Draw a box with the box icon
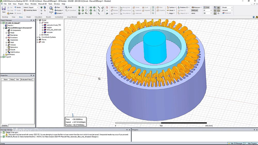This screenshot has width=258, height=145. coord(79,7)
